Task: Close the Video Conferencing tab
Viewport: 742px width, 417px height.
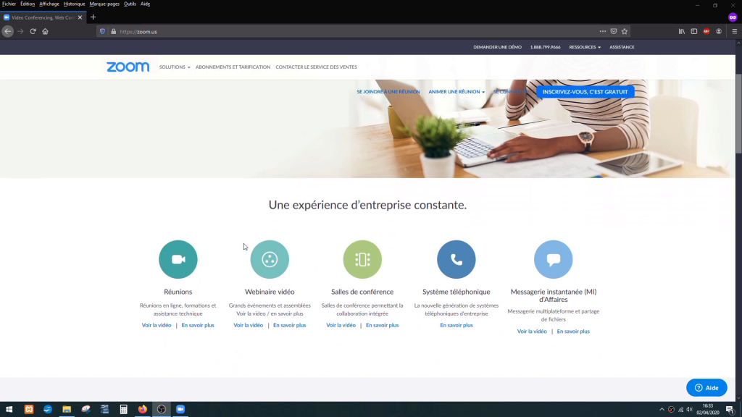Action: click(80, 17)
